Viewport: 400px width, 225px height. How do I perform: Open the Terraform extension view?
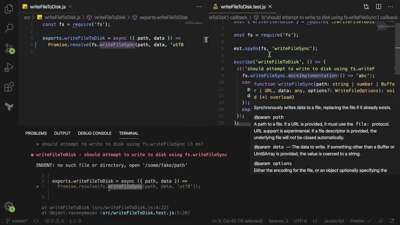(9, 107)
